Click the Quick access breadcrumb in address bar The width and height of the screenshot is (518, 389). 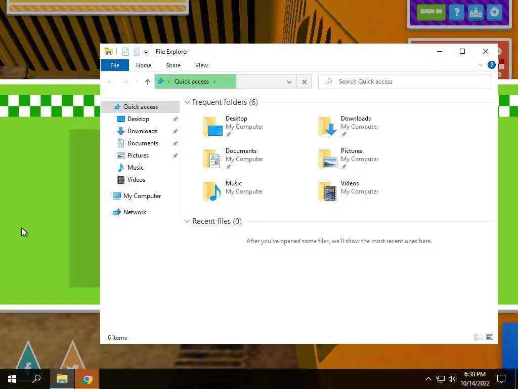coord(192,82)
